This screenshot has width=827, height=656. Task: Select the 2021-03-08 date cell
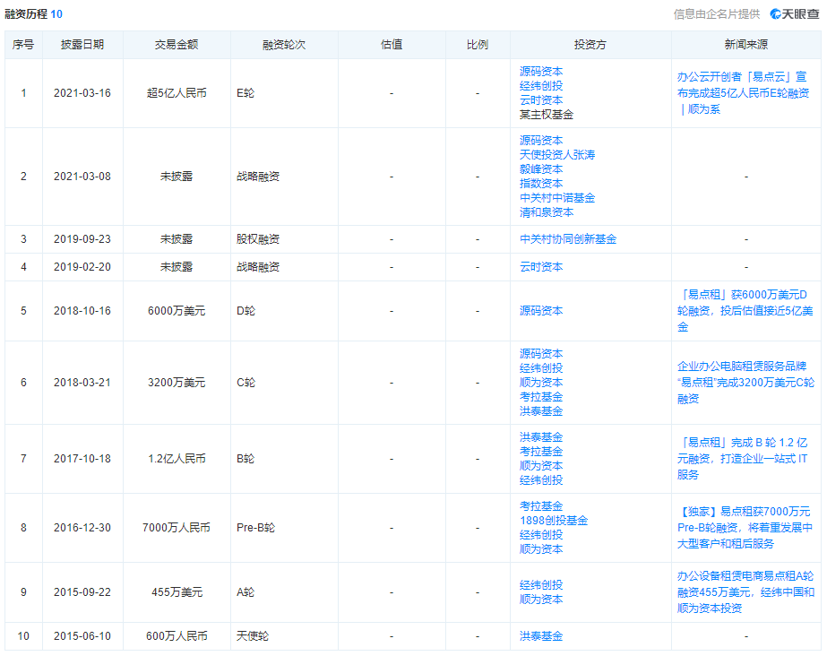[82, 177]
